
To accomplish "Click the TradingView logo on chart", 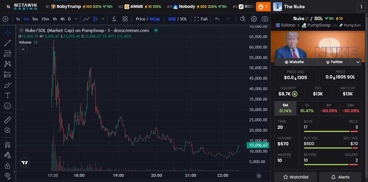I will click(x=25, y=163).
